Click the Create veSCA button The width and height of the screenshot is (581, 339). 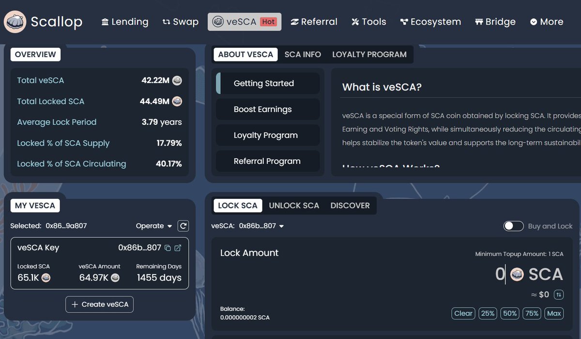(99, 304)
